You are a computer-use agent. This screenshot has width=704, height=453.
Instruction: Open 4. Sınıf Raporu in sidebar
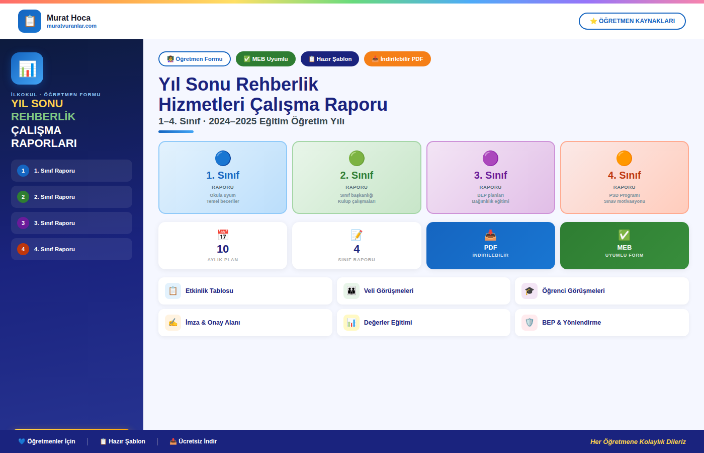[x=71, y=249]
